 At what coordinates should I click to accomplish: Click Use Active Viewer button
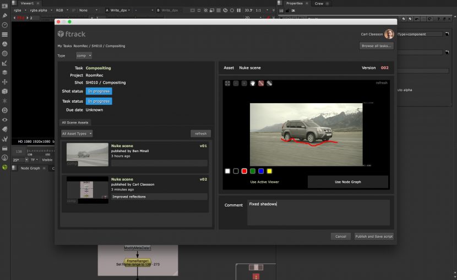coord(265,182)
